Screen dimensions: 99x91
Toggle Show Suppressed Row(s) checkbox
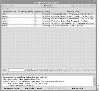pyautogui.click(x=69, y=70)
